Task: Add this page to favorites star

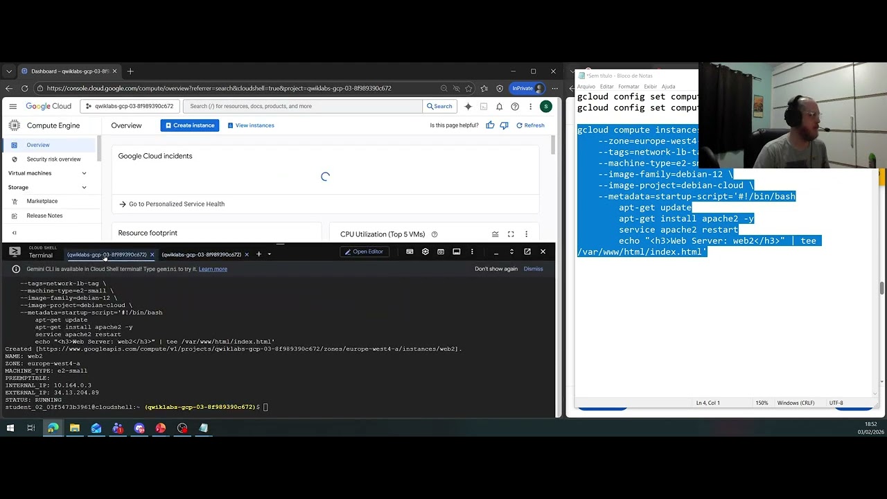Action: point(469,88)
